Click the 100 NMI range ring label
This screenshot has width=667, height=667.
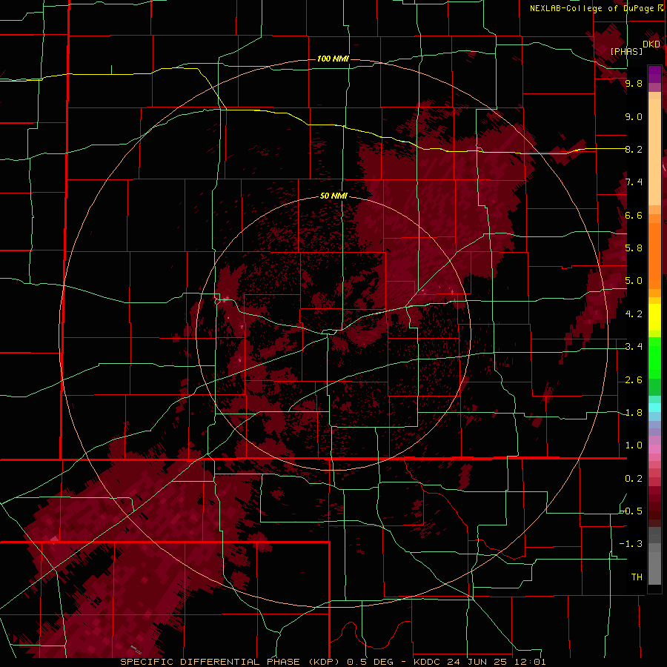(333, 59)
